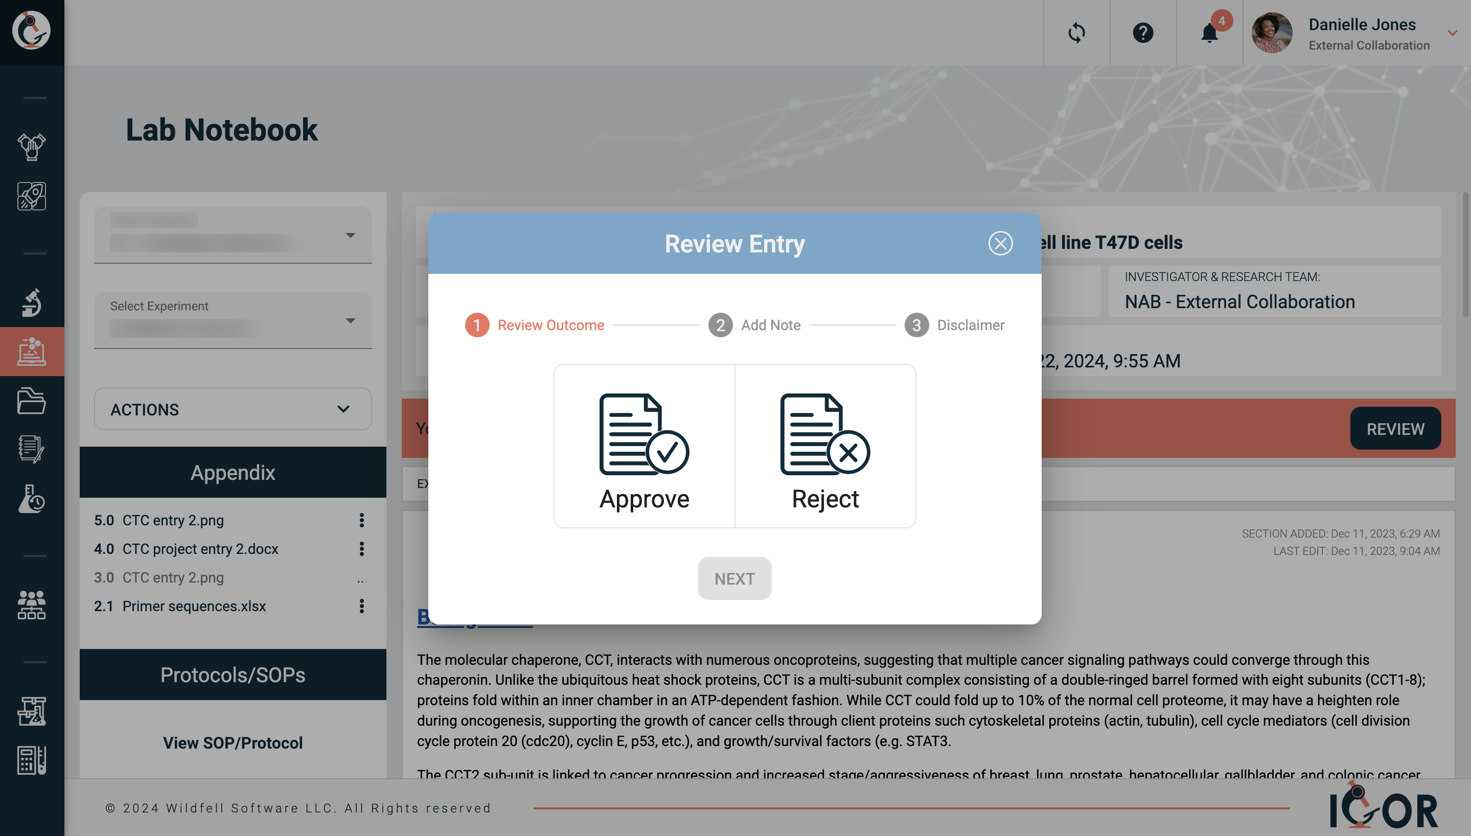Image resolution: width=1471 pixels, height=836 pixels.
Task: Open the menu next to Primer sequences.xlsx
Action: [x=362, y=606]
